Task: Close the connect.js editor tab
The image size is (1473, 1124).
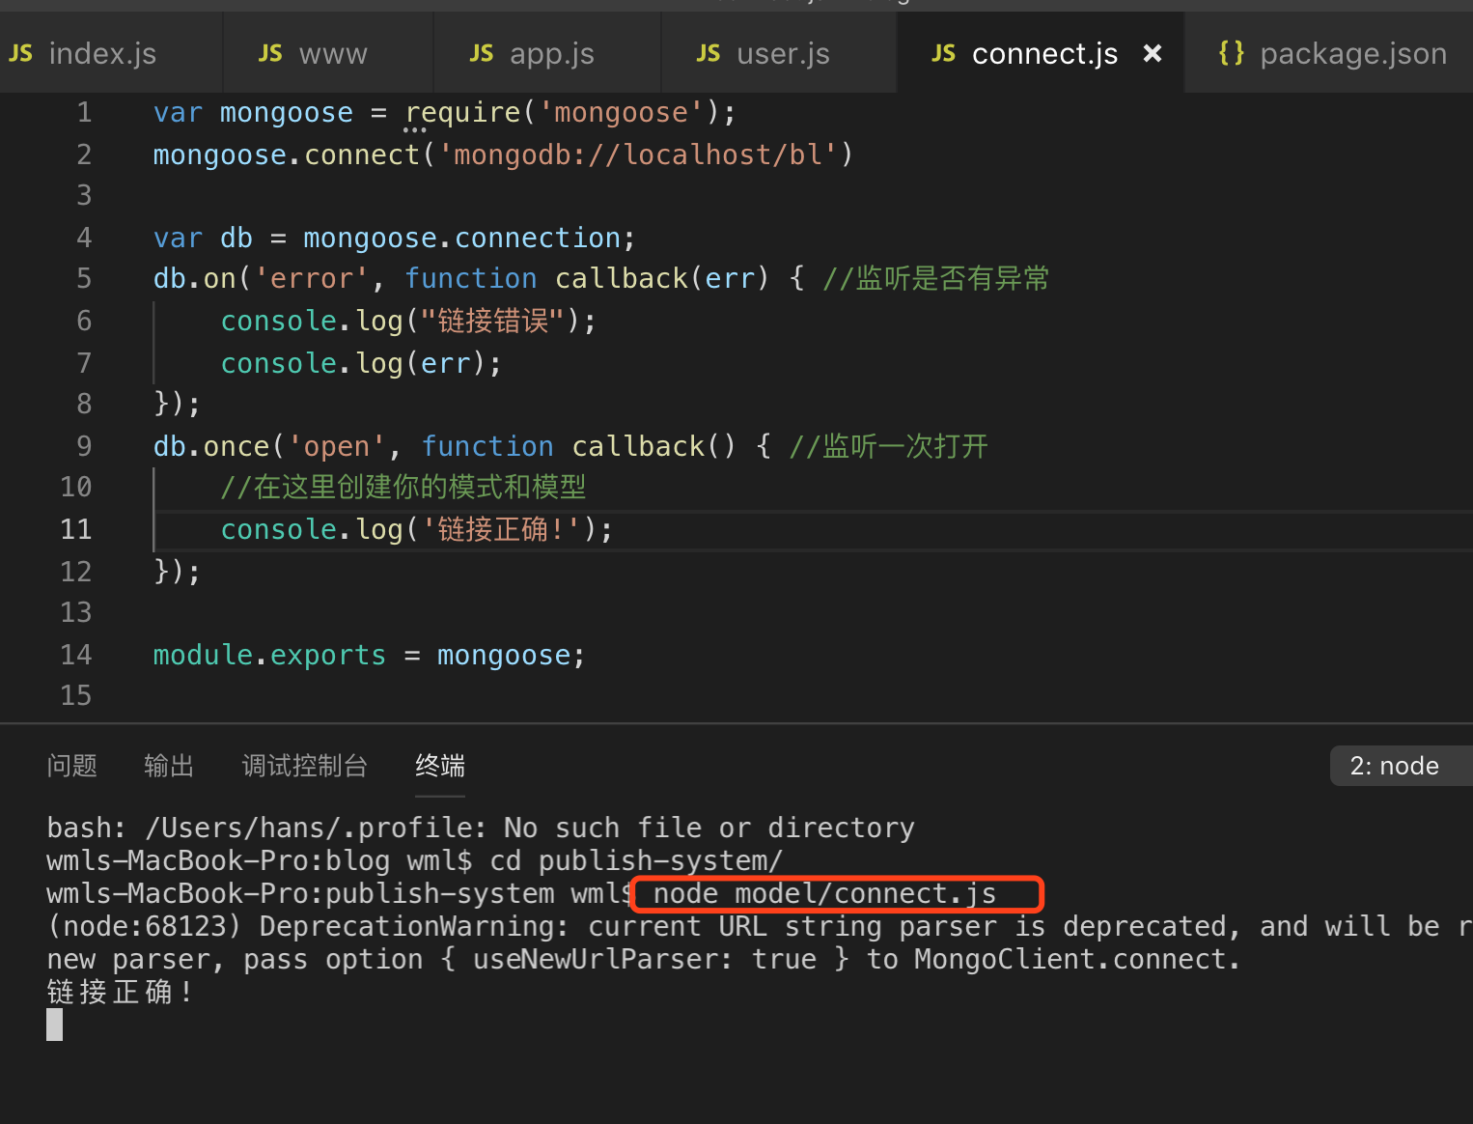Action: click(x=1152, y=54)
